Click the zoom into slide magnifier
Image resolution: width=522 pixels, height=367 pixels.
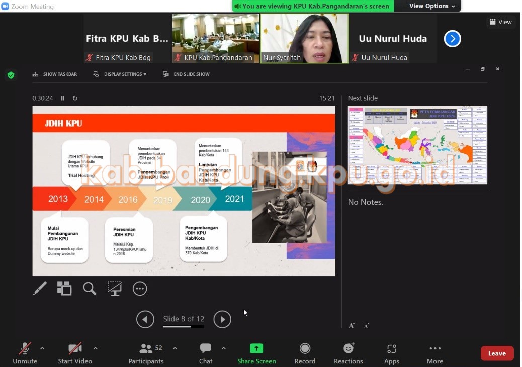(x=90, y=288)
